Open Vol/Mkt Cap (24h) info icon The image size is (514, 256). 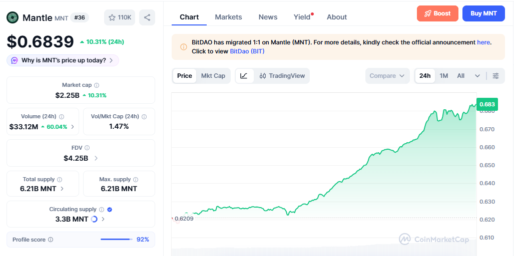pos(144,117)
